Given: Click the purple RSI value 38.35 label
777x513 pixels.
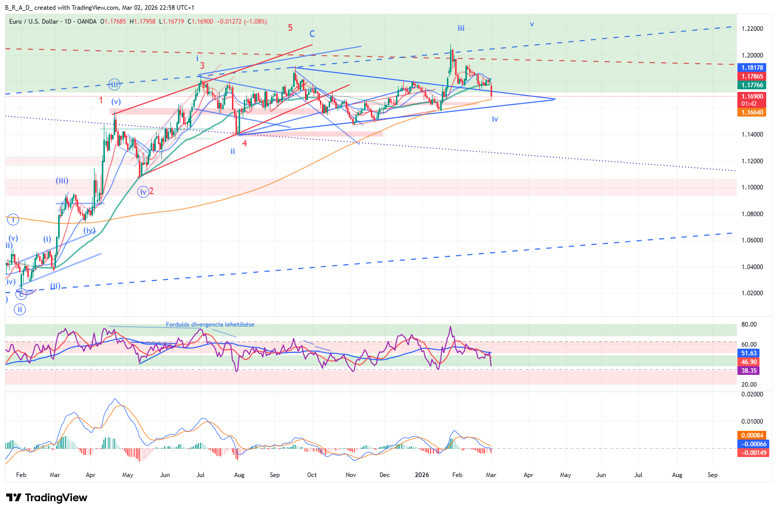Looking at the screenshot, I should (749, 371).
